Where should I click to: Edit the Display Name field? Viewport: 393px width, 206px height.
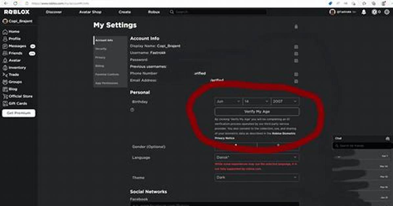[296, 47]
